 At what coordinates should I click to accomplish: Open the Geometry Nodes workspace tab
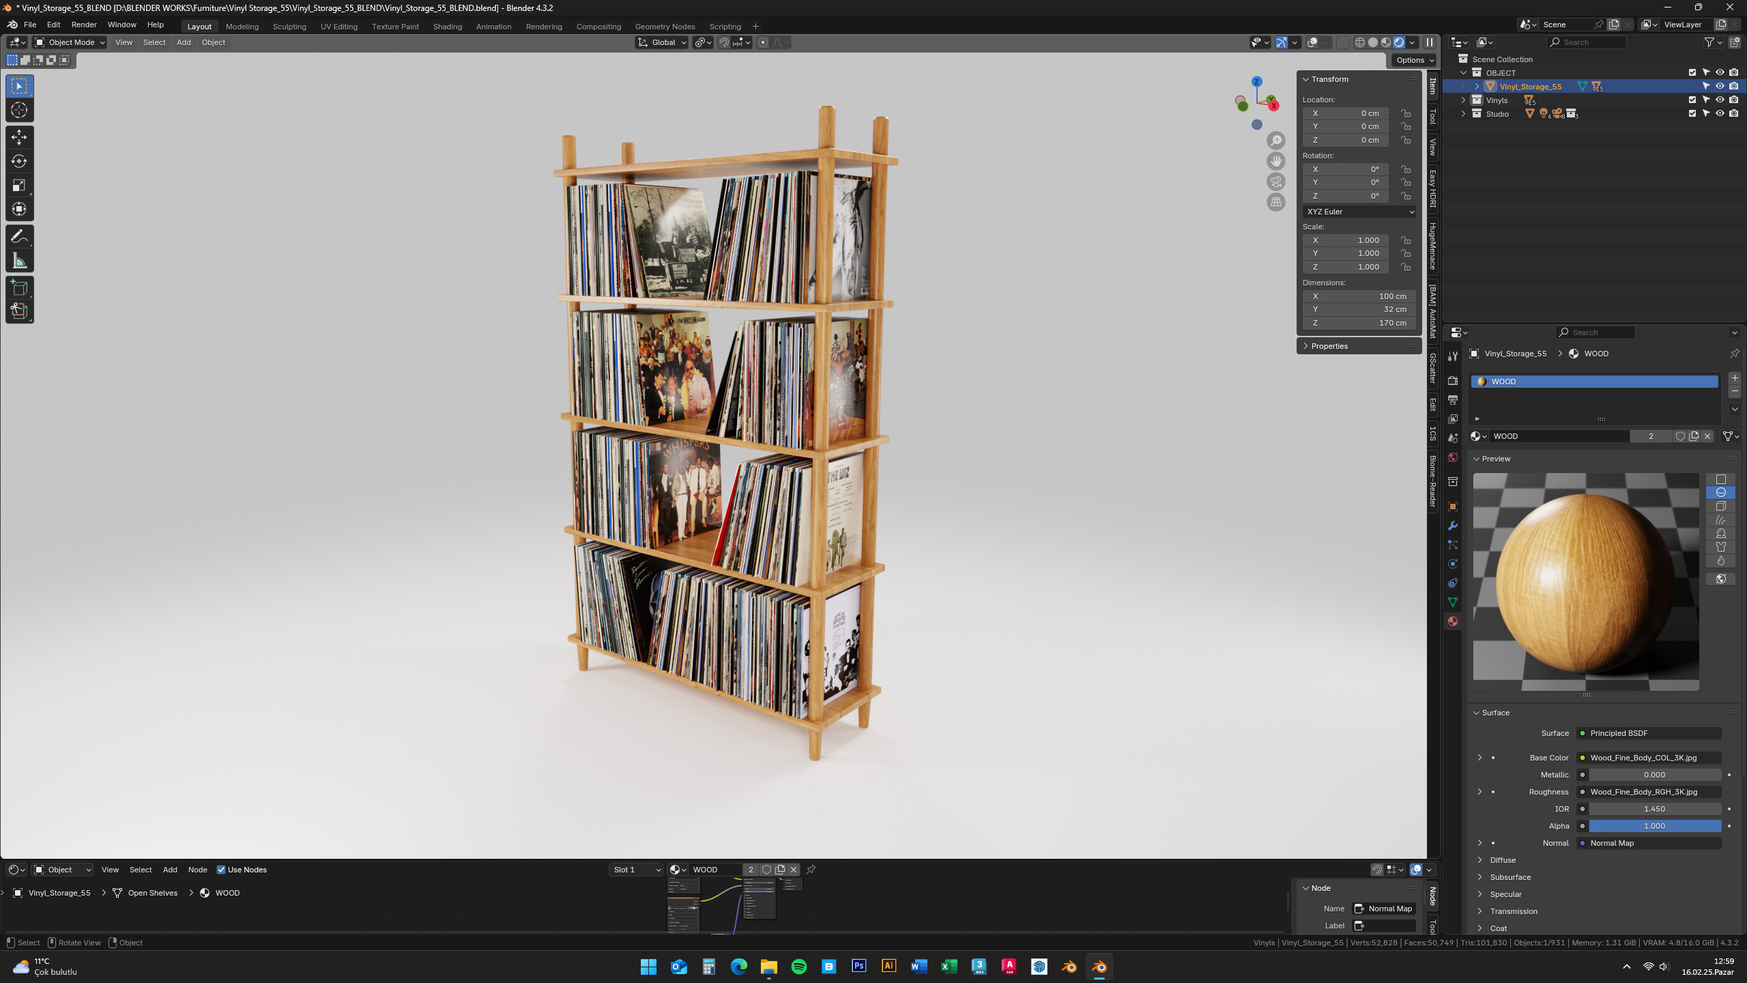(x=665, y=27)
